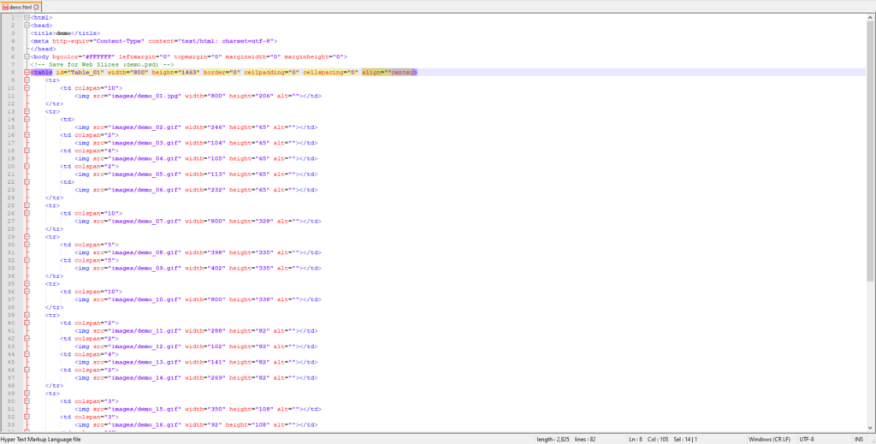Image resolution: width=876 pixels, height=444 pixels.
Task: Collapse the tr fold on line 39
Action: click(x=27, y=315)
